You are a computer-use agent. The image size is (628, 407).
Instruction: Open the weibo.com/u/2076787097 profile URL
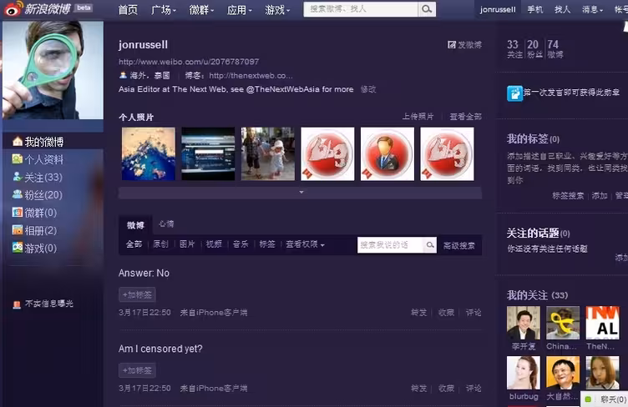(189, 62)
